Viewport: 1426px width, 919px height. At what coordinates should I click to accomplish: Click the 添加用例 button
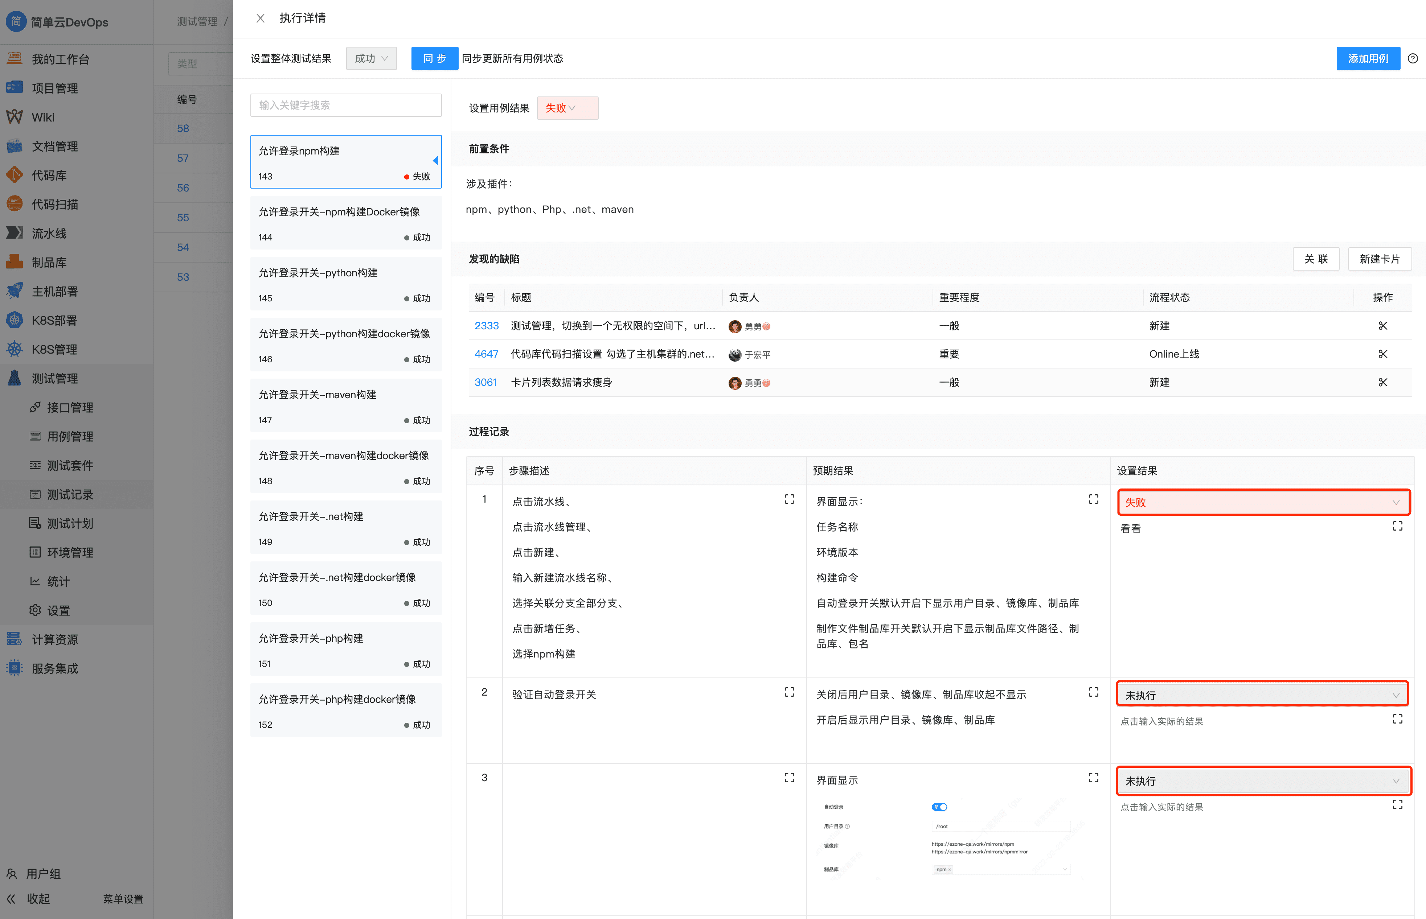pyautogui.click(x=1368, y=58)
